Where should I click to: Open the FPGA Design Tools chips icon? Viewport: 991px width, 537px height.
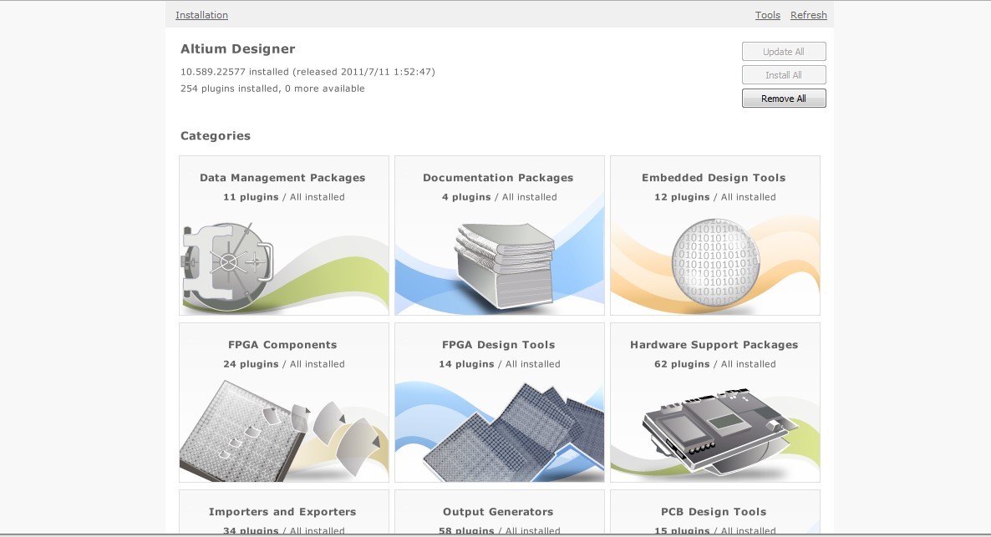[513, 433]
